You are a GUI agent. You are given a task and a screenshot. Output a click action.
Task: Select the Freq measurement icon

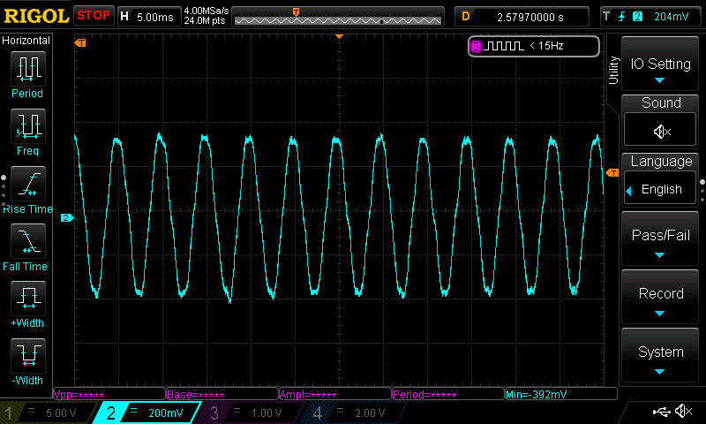27,126
